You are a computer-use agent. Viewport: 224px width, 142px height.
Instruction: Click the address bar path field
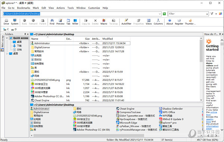point(80,14)
